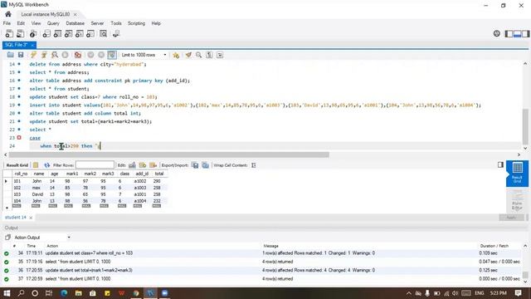
Task: Toggle invisible characters display
Action: tap(209, 55)
